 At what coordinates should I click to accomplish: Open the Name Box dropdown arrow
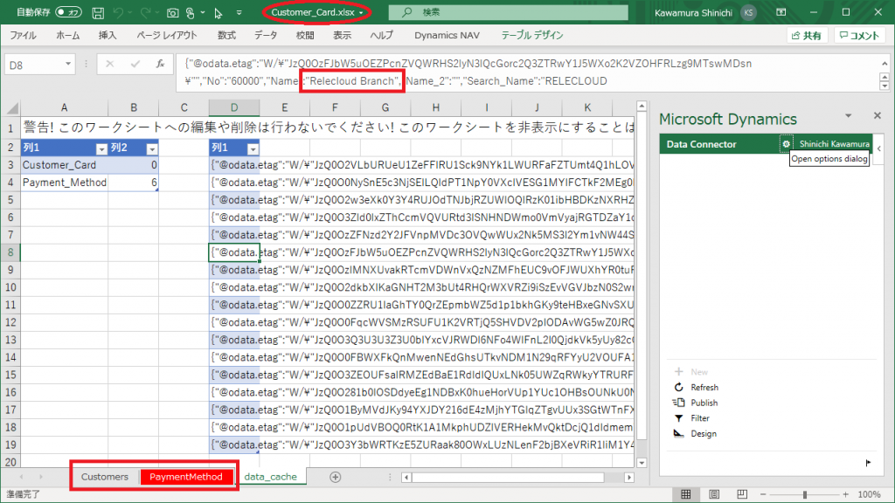[68, 65]
